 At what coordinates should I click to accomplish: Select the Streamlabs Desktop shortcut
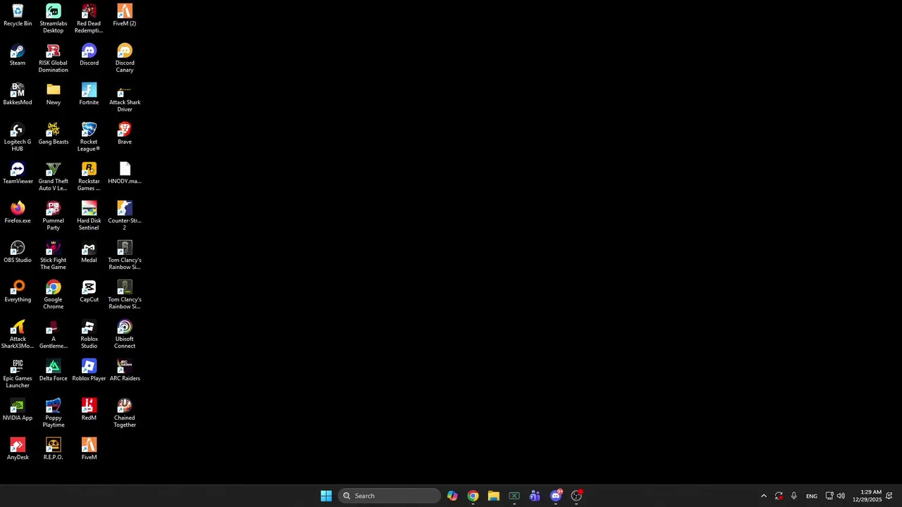coord(53,19)
